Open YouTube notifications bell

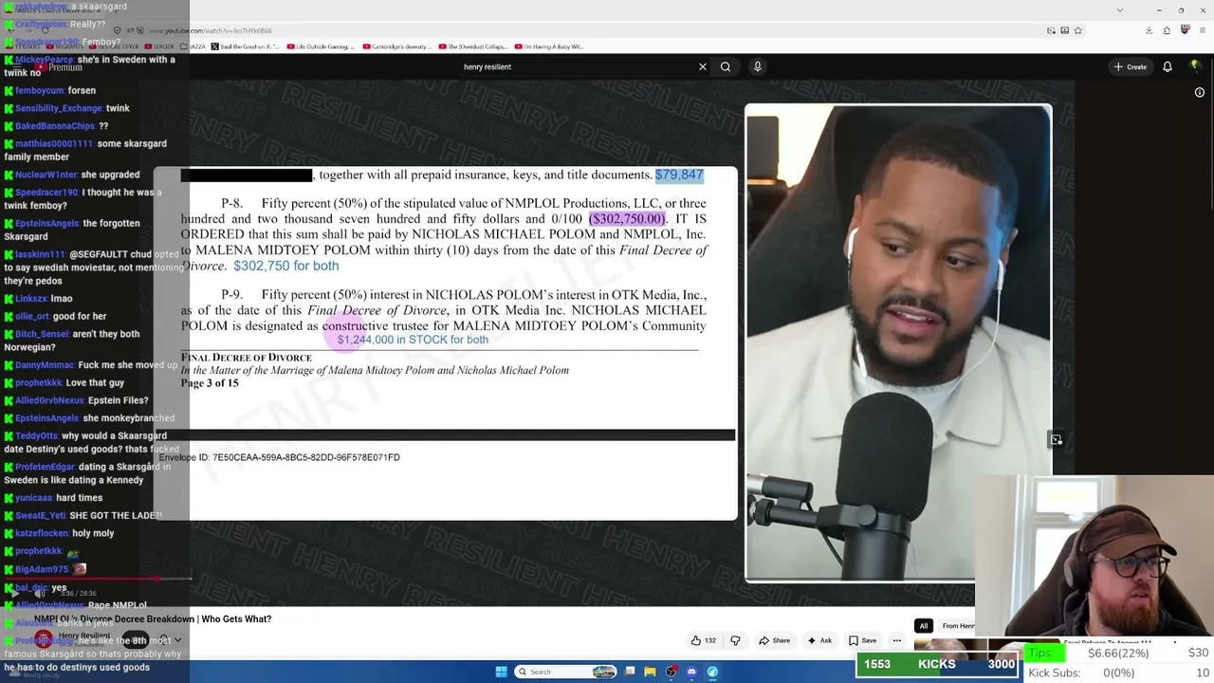[x=1168, y=66]
